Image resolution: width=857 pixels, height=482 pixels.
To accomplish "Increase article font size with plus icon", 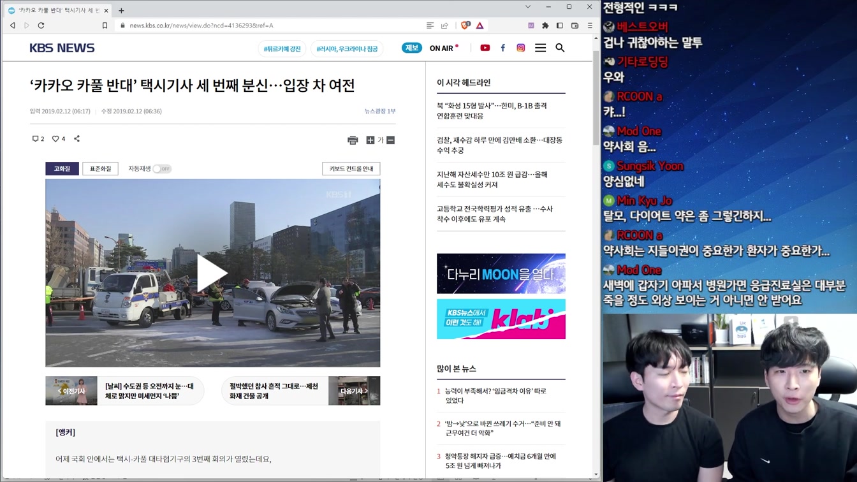I will click(x=370, y=140).
